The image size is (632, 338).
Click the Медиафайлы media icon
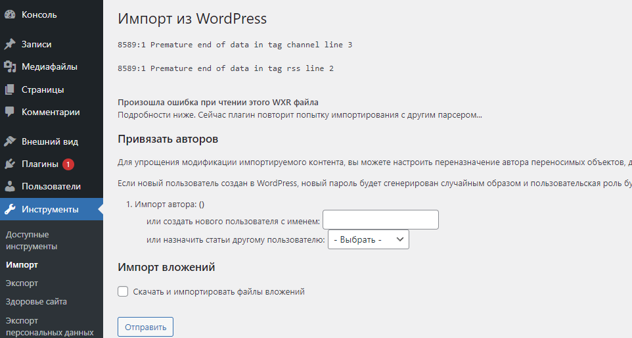point(10,66)
